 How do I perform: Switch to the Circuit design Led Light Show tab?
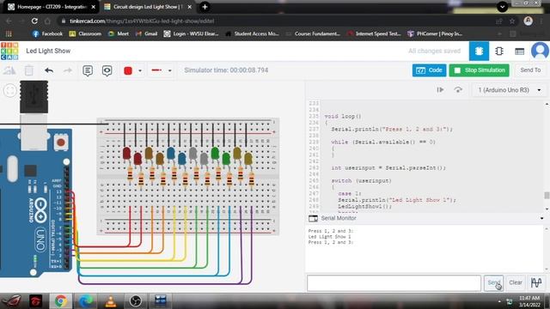tap(147, 7)
